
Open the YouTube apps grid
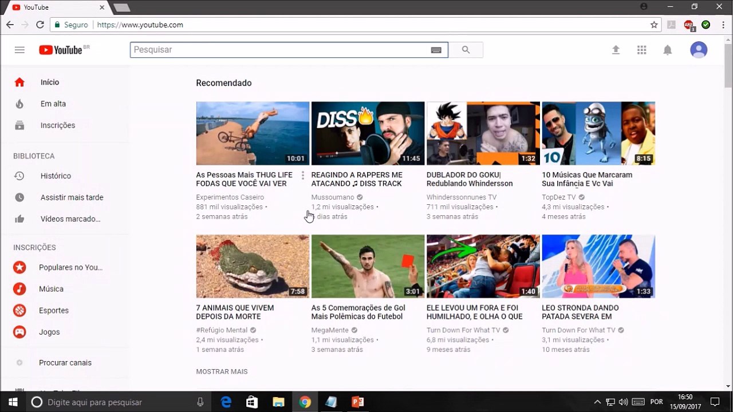(641, 50)
